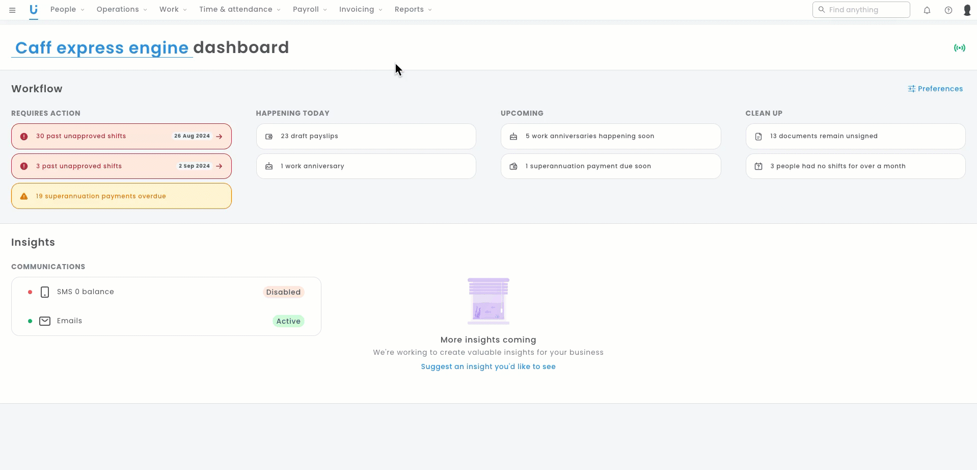Viewport: 977px width, 470px height.
Task: Click arrow on 3 past unapproved shifts
Action: coord(219,166)
